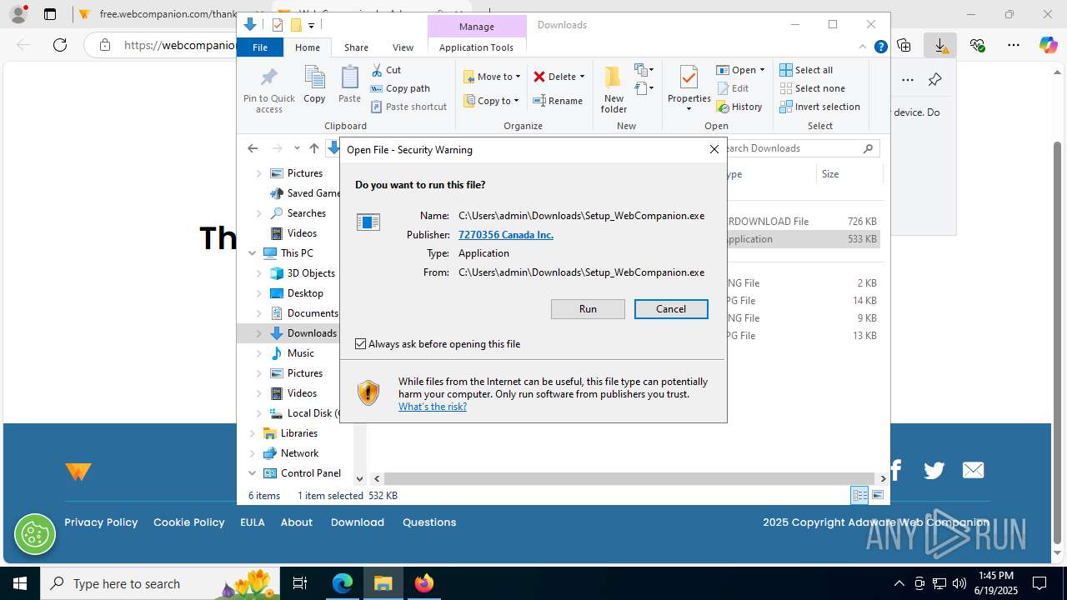
Task: Open Twitter icon in page footer
Action: click(x=934, y=471)
